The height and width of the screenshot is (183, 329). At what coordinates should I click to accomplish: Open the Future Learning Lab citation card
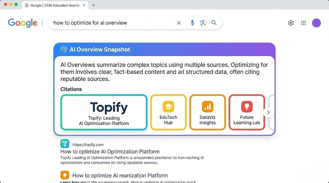coord(247,112)
